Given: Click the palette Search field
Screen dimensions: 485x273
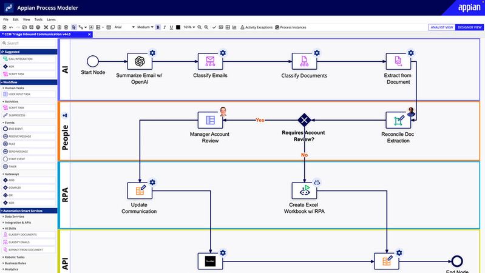Looking at the screenshot, I should point(29,43).
